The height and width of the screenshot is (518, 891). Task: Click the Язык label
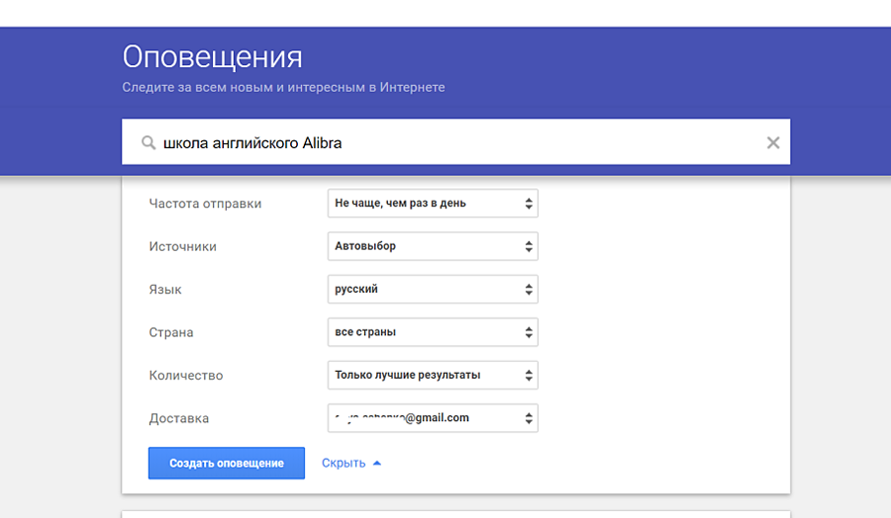pos(165,290)
